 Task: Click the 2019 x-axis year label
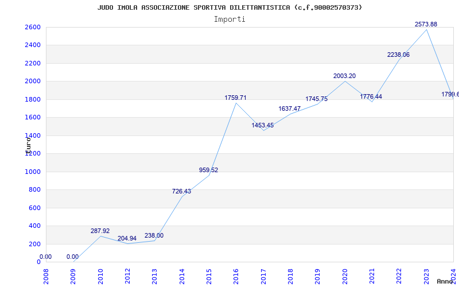318,277
